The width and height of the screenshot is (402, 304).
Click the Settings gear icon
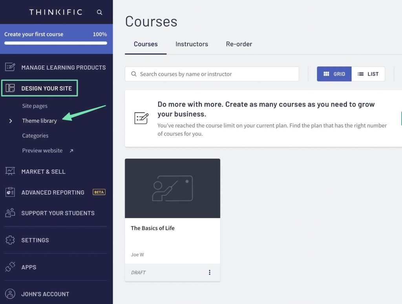10,240
